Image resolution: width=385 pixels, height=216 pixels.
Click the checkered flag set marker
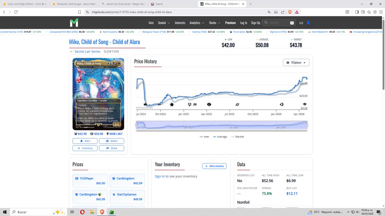point(195,104)
